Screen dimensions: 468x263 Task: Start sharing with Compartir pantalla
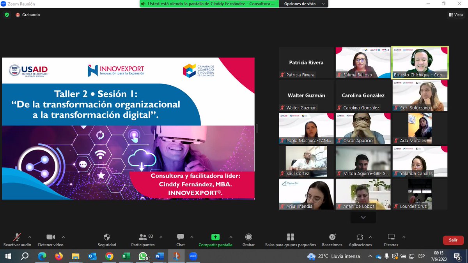click(215, 240)
